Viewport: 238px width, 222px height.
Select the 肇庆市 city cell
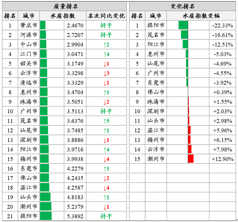(x=29, y=25)
